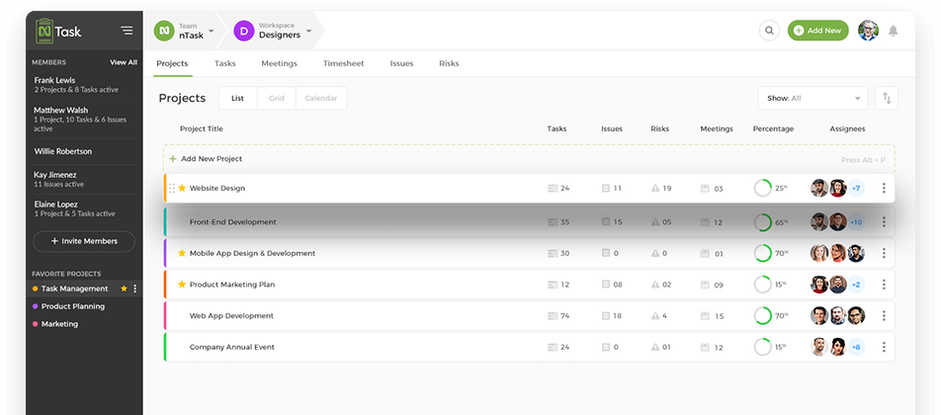Unstar the Website Design project
The height and width of the screenshot is (415, 941).
[x=182, y=188]
